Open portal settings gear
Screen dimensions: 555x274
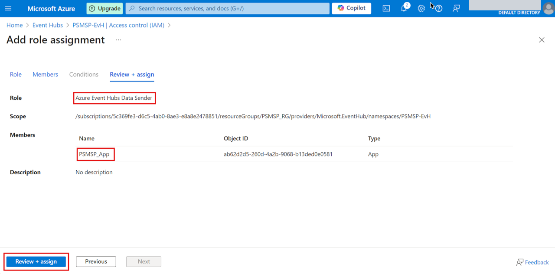pos(421,9)
